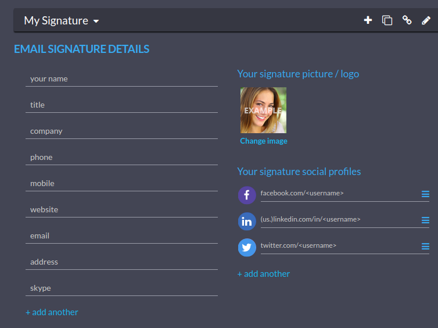438x328 pixels.
Task: Add another social profile
Action: click(x=264, y=274)
